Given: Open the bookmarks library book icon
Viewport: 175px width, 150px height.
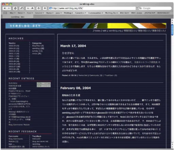Looking at the screenshot, I should click(x=5, y=13).
